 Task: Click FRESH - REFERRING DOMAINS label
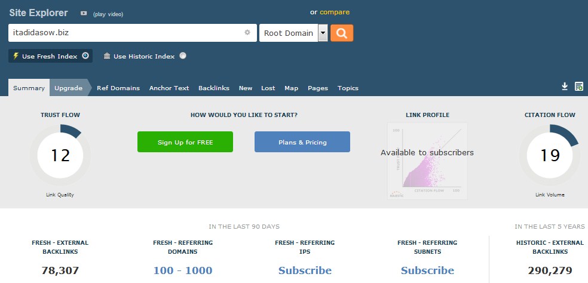coord(183,247)
